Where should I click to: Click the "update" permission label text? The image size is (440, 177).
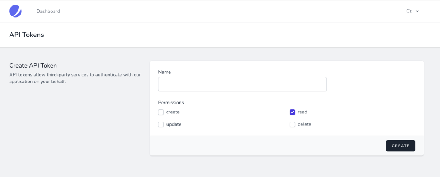[x=174, y=124]
